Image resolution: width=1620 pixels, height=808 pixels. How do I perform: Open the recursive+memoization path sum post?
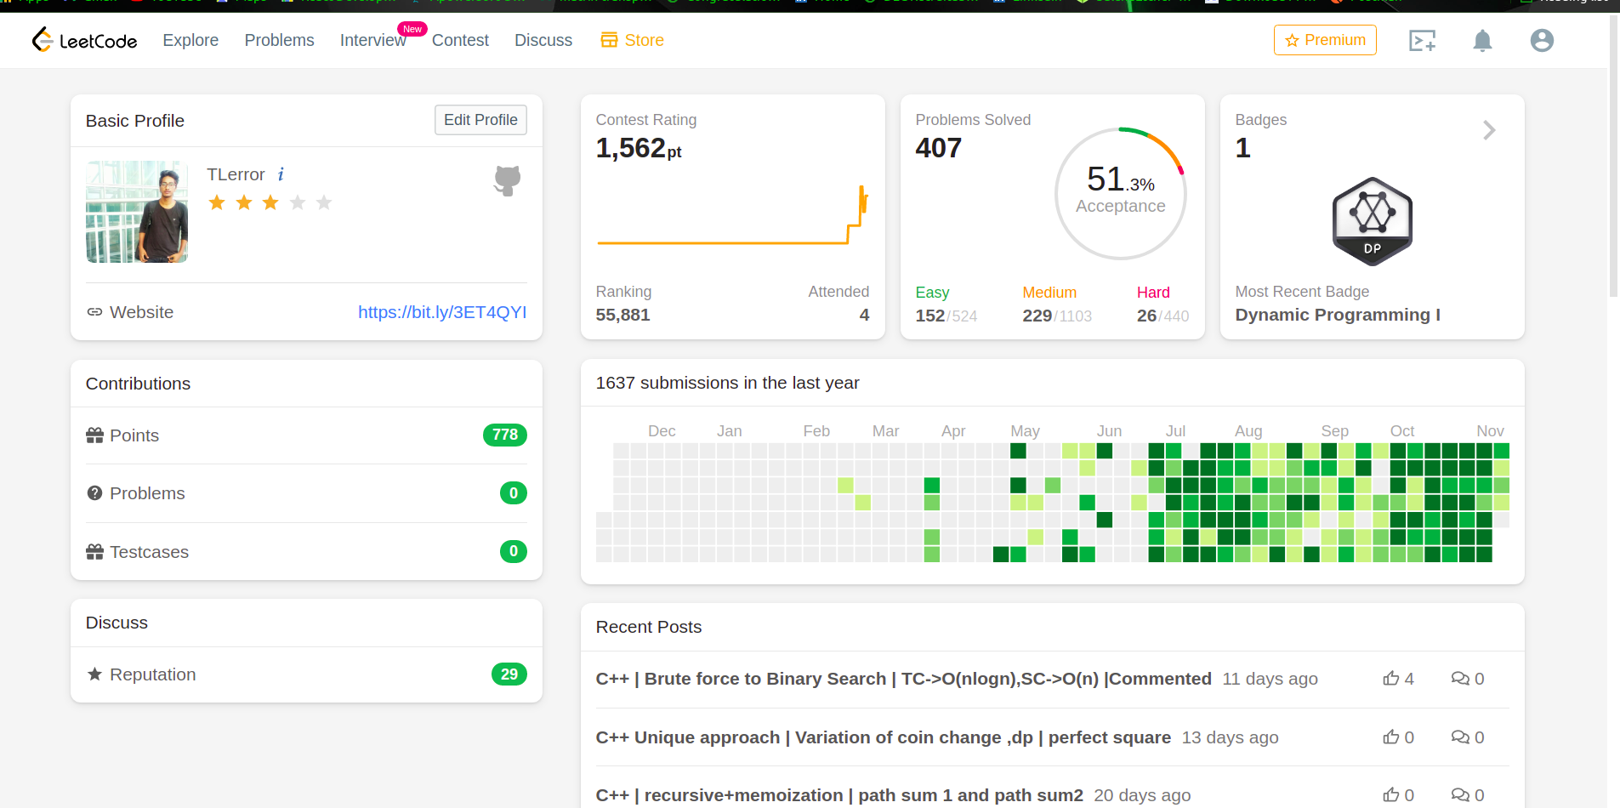839,795
